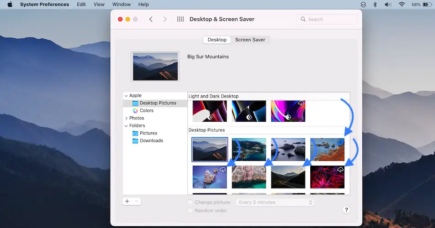Viewport: 435px width, 228px height.
Task: Add a folder with the plus button
Action: tap(127, 201)
